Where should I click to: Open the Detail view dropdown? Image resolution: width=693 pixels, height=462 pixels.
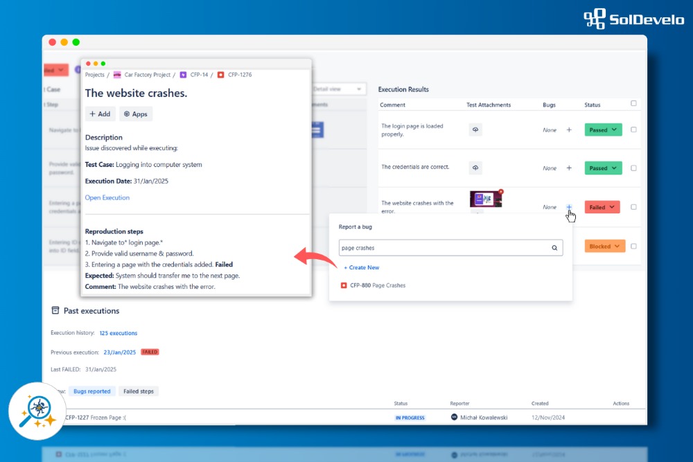coord(339,89)
